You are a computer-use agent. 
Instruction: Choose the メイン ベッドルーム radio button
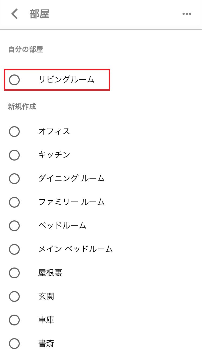14,249
